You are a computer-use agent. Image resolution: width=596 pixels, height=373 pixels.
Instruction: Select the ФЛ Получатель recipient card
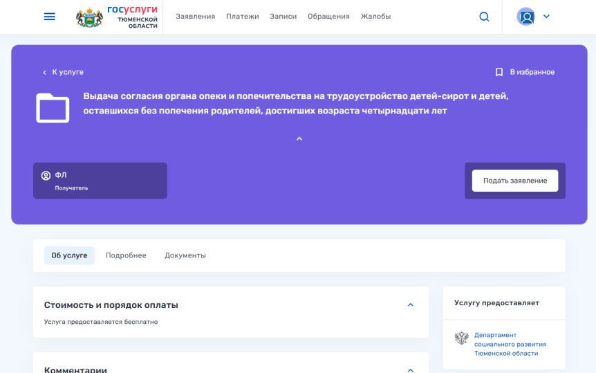100,181
